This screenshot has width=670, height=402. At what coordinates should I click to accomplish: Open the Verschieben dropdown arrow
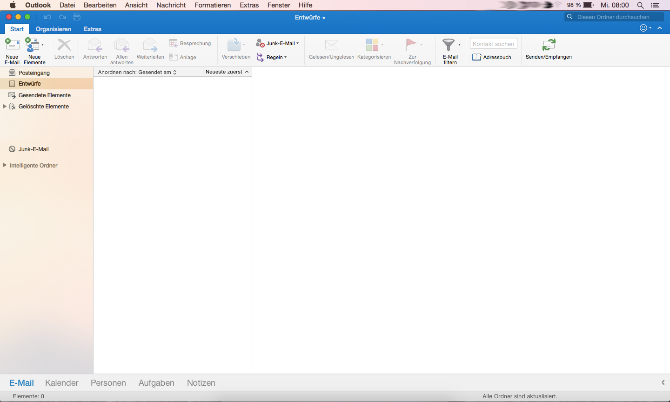tap(244, 45)
